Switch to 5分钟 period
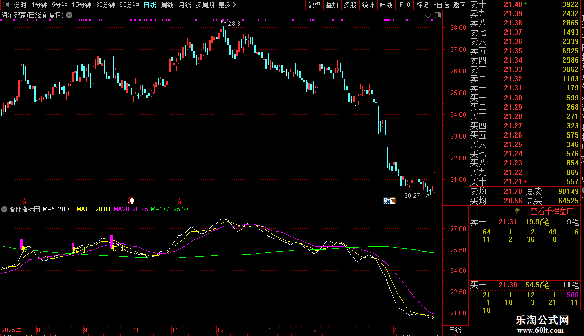The height and width of the screenshot is (336, 584). (59, 5)
